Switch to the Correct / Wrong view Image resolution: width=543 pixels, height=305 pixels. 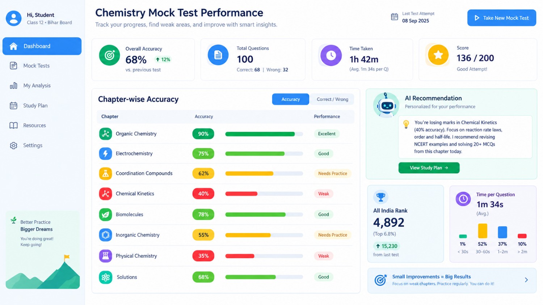click(332, 99)
